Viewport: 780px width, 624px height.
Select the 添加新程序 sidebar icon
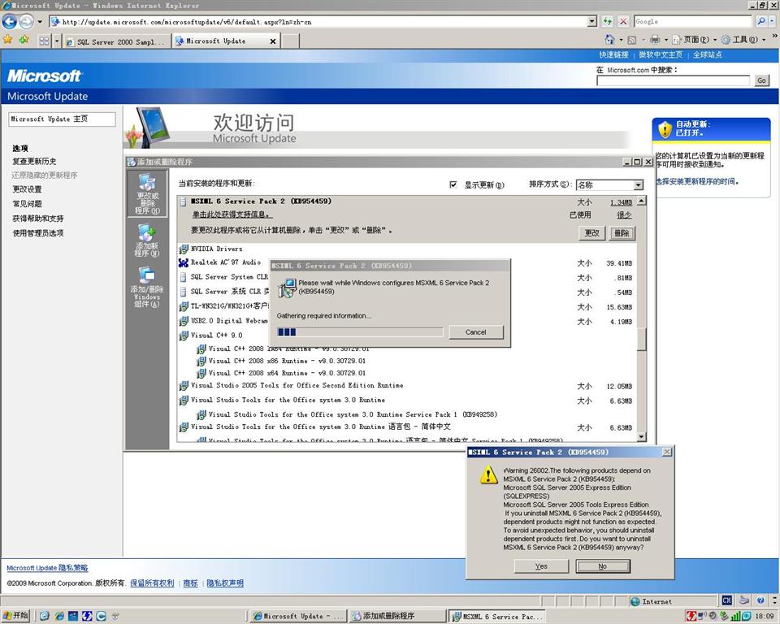tap(147, 240)
